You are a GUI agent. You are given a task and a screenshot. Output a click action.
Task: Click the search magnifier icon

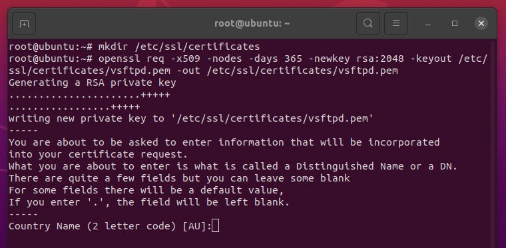368,23
